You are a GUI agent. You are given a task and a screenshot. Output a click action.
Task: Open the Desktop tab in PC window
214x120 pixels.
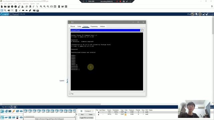tap(86, 26)
